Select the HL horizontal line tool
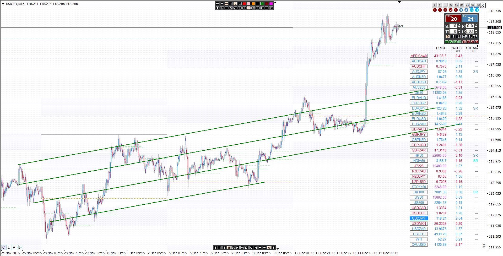503x256 pixels. pos(240,8)
